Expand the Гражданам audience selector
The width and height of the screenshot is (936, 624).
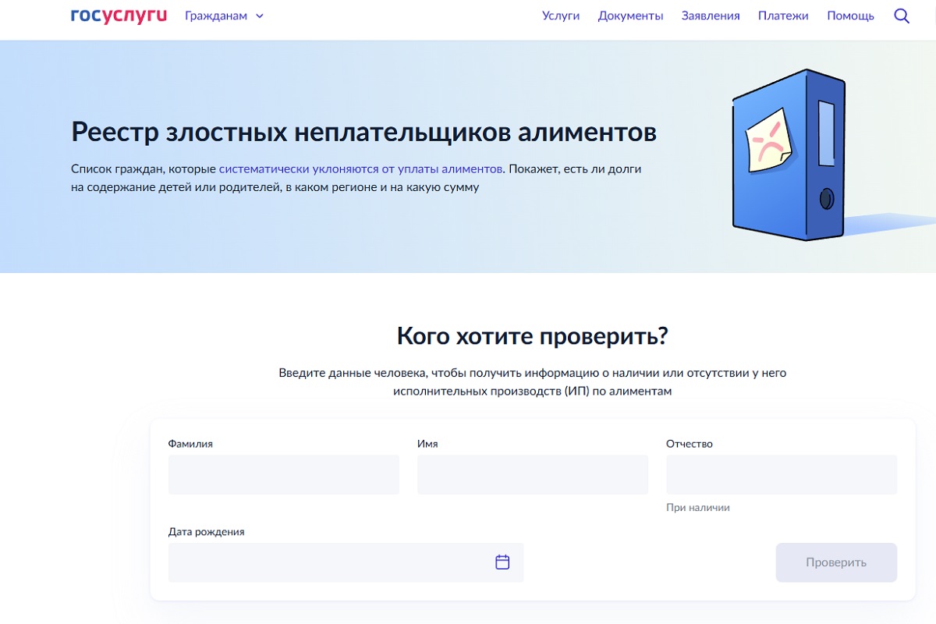[224, 15]
